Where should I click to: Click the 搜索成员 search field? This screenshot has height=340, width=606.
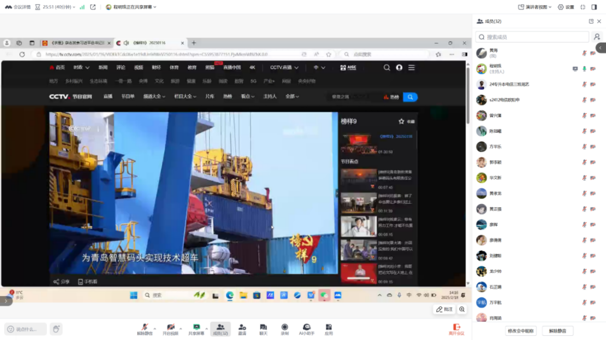533,37
